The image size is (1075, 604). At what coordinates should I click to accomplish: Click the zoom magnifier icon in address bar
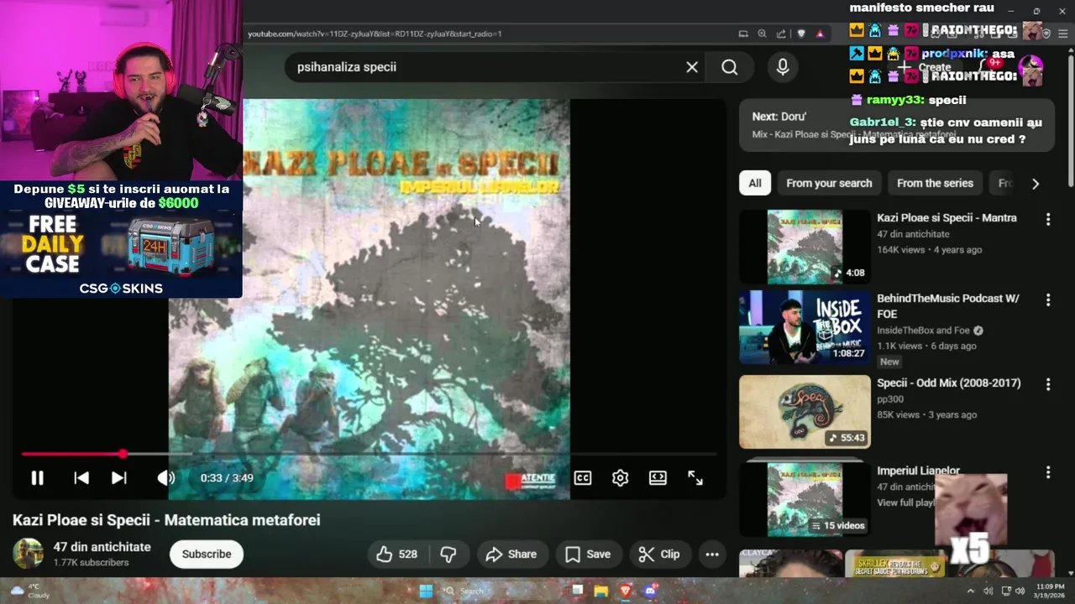(x=763, y=34)
